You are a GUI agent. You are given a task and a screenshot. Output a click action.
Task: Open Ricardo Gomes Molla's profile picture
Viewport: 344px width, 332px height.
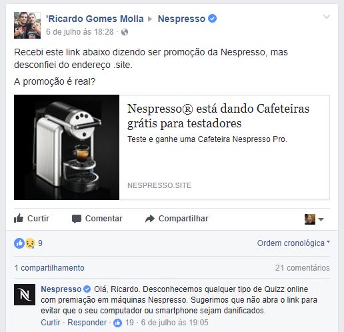(x=27, y=25)
